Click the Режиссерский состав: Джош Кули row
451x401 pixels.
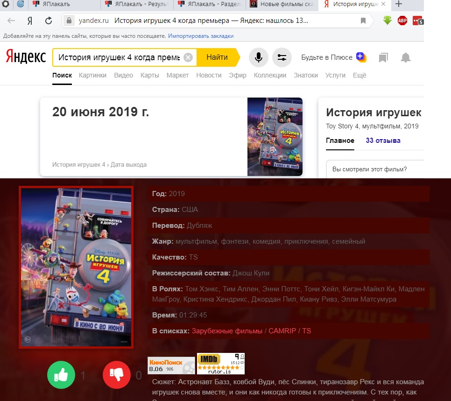click(x=289, y=273)
